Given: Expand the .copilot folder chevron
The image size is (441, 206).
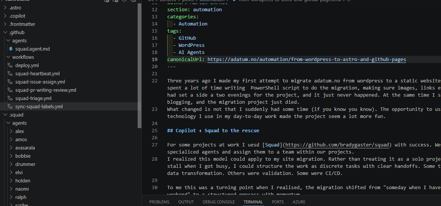Looking at the screenshot, I should pyautogui.click(x=5, y=16).
